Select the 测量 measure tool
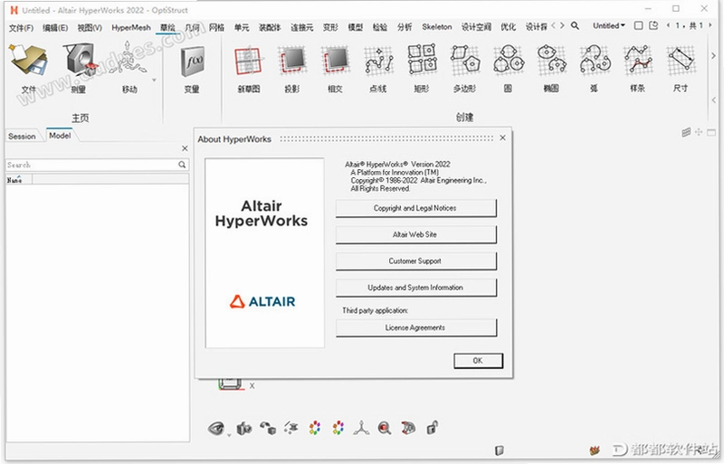 tap(79, 69)
